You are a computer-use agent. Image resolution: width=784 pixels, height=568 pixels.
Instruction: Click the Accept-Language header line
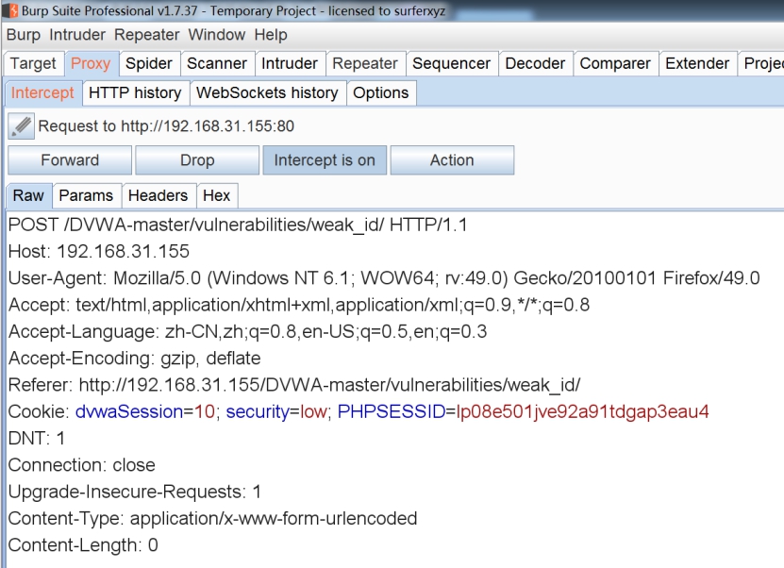(x=247, y=331)
